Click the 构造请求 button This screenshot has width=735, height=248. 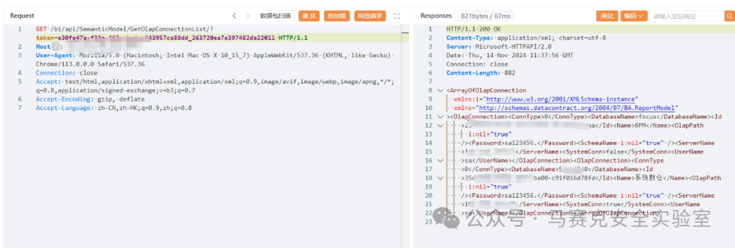[370, 16]
